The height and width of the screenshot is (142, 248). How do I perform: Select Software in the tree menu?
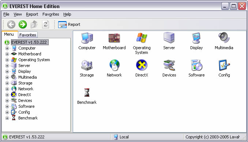pyautogui.click(x=26, y=106)
